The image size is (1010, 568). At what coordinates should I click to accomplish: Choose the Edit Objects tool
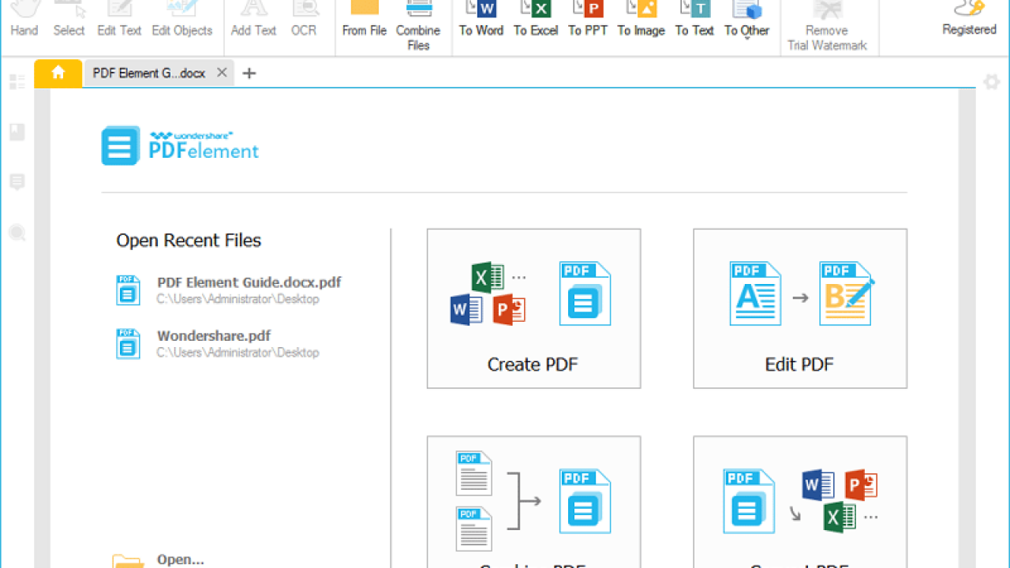tap(182, 20)
